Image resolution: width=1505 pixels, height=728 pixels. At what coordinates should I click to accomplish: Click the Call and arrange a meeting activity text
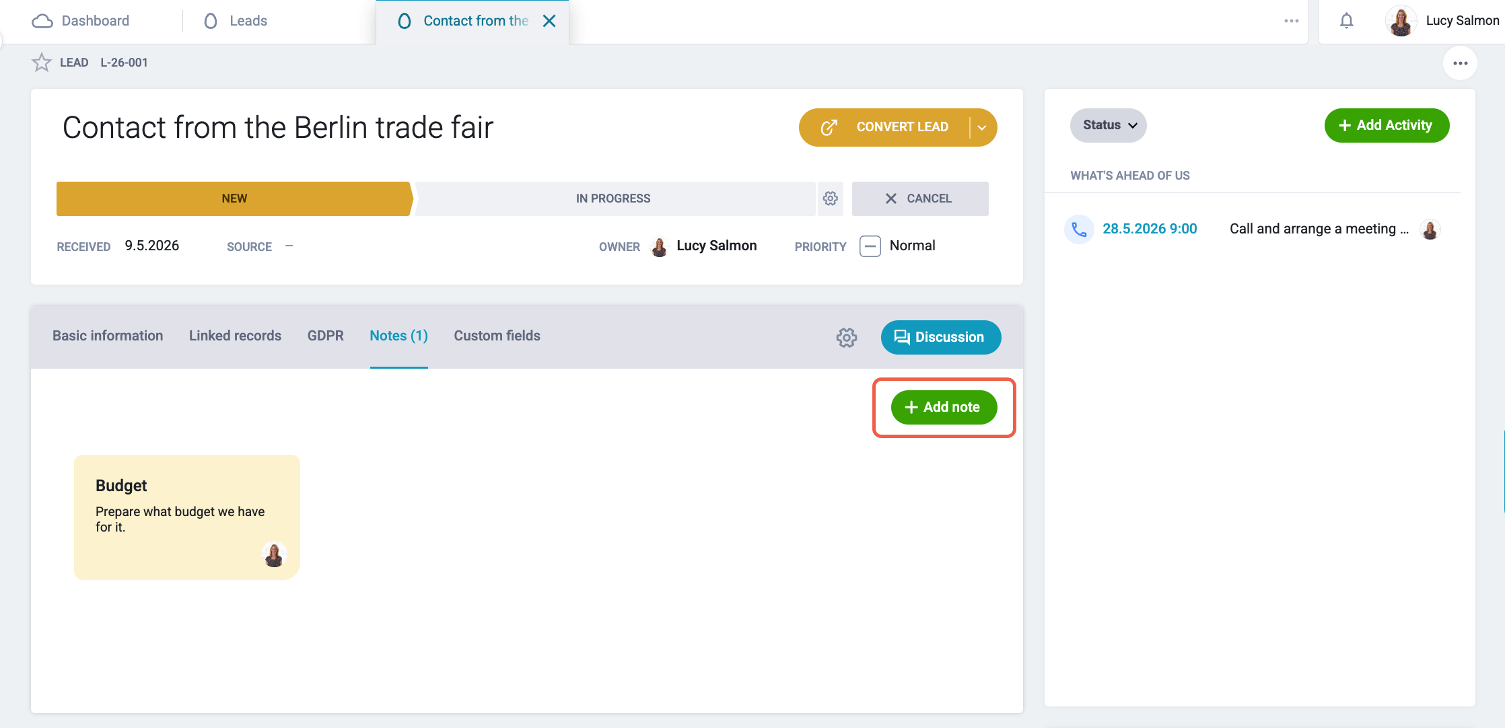coord(1319,229)
